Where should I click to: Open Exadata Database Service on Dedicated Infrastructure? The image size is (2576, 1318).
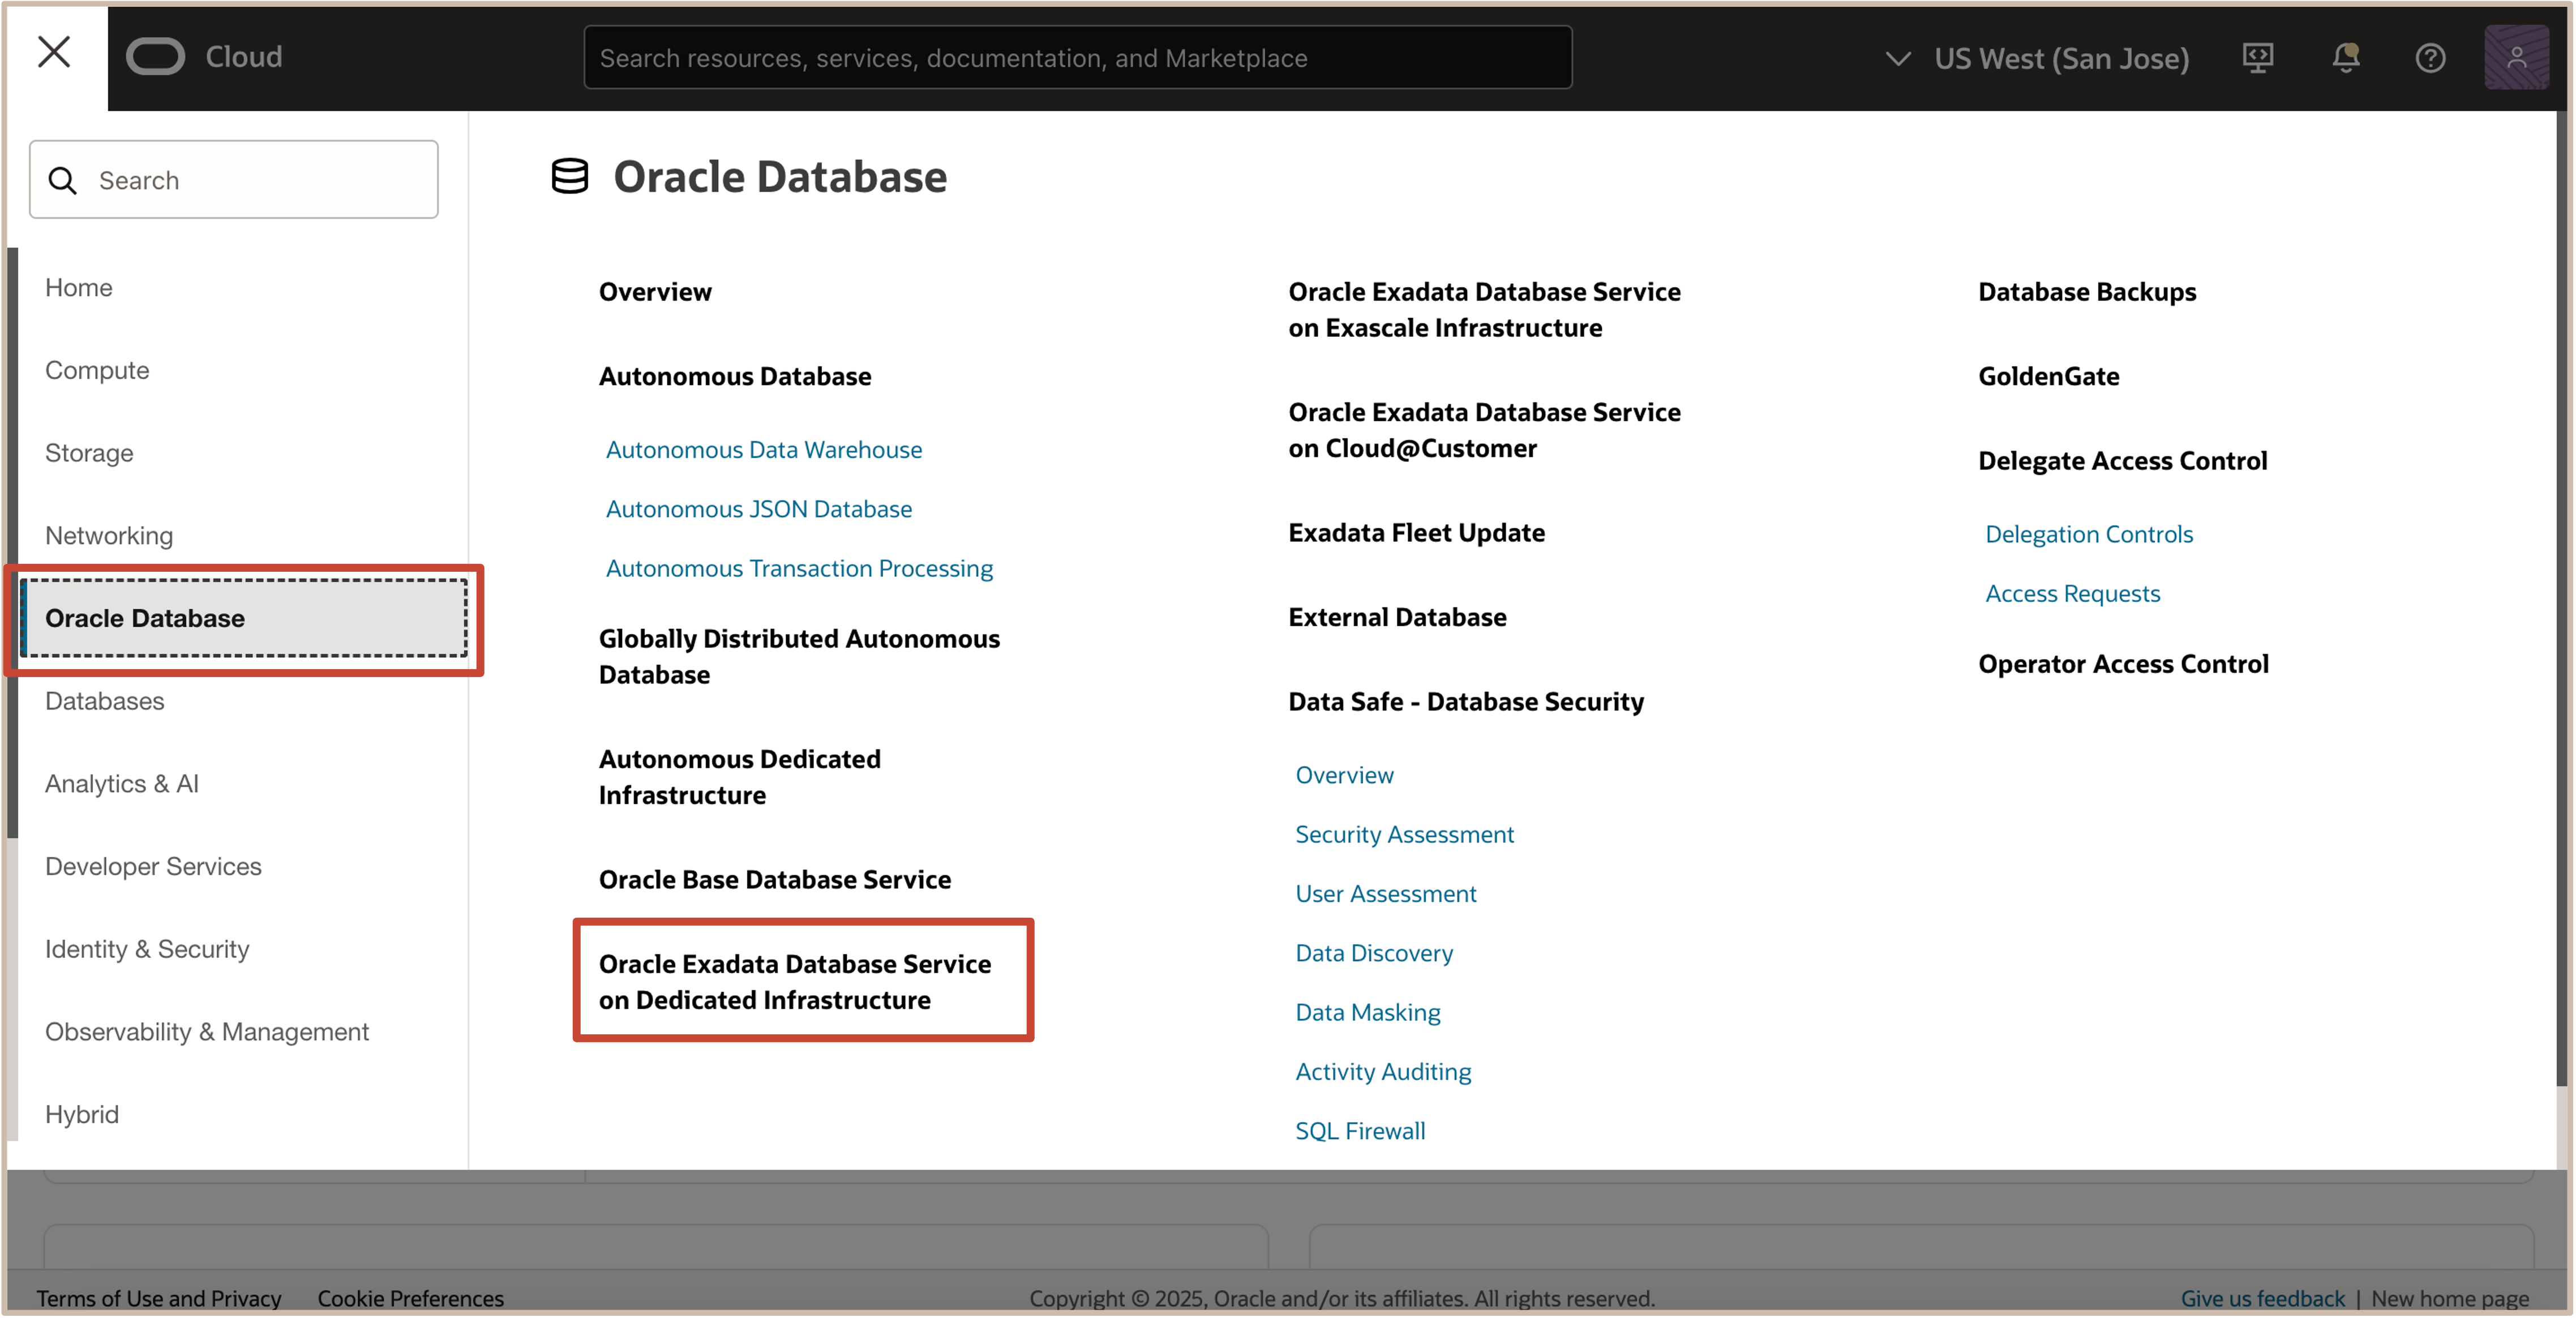[x=795, y=981]
